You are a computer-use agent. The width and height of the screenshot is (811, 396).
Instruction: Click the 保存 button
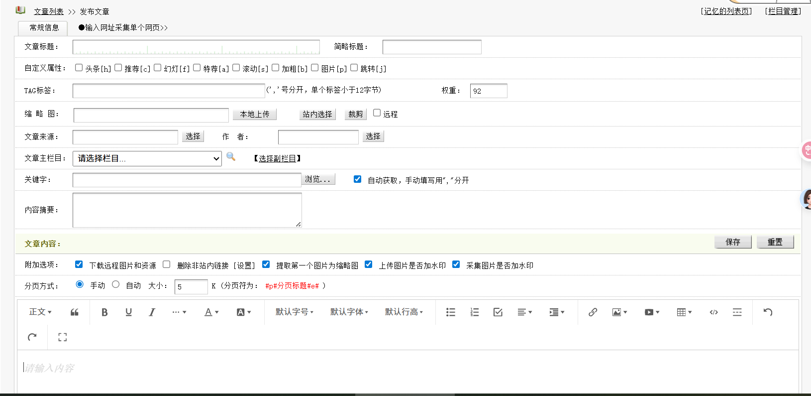pyautogui.click(x=732, y=242)
